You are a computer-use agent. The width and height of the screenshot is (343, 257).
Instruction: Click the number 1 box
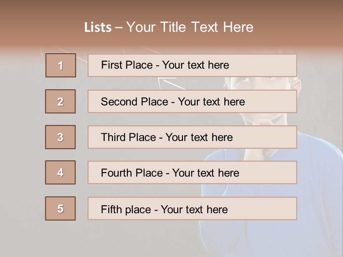[61, 65]
